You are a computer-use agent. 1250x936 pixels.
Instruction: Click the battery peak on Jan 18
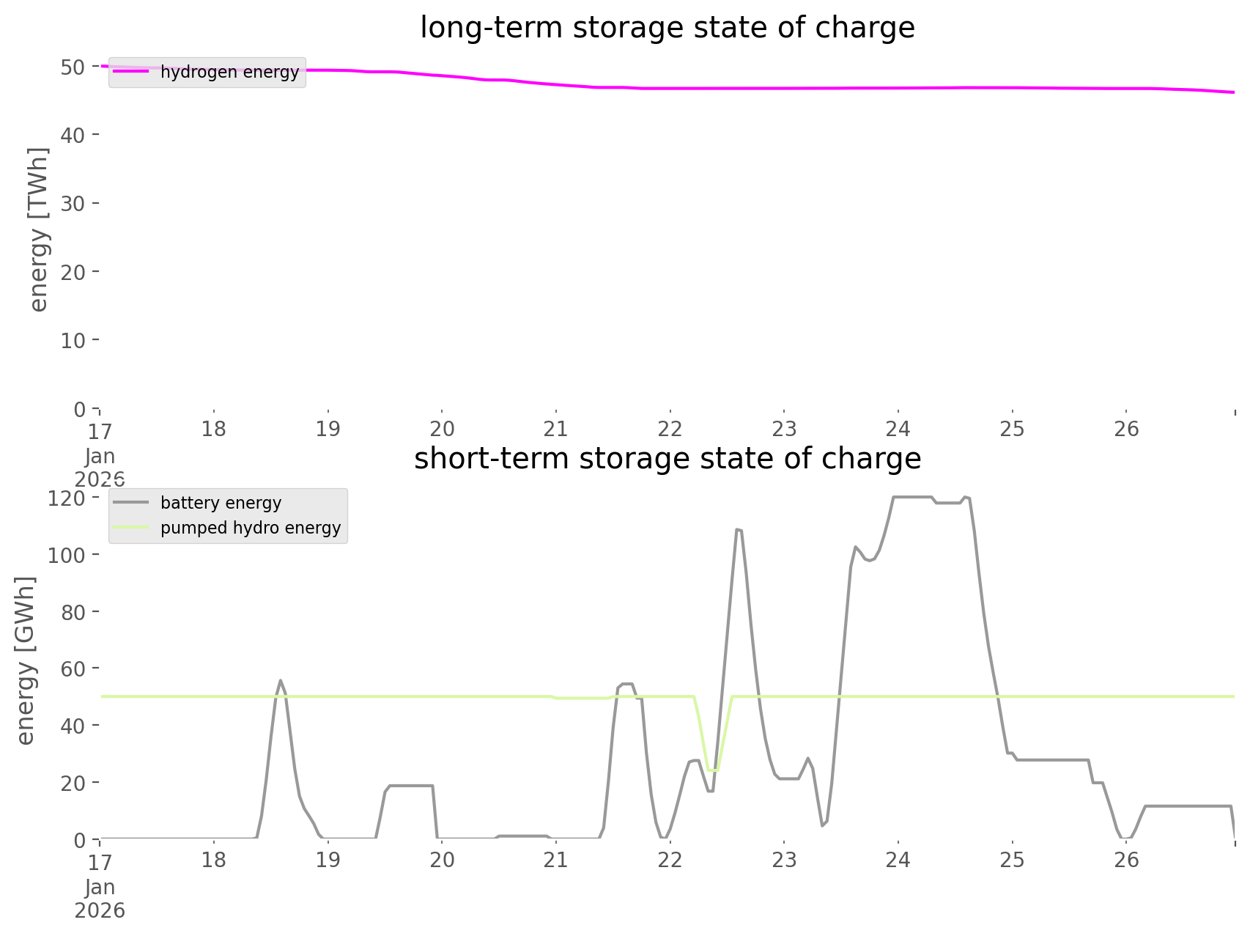[x=280, y=681]
